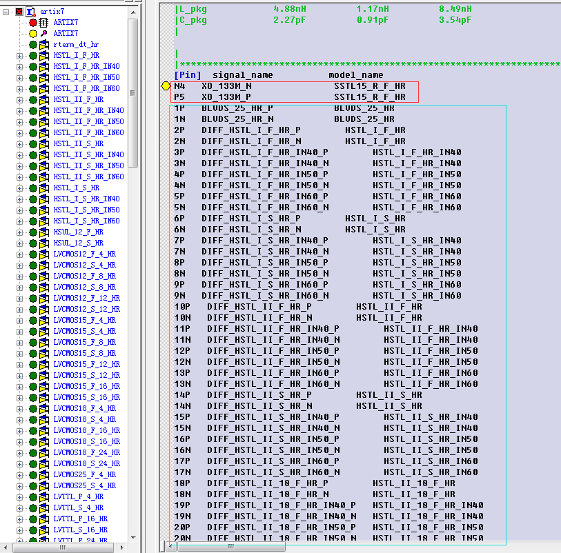
Task: Select the artix7 tree item label
Action: point(52,12)
